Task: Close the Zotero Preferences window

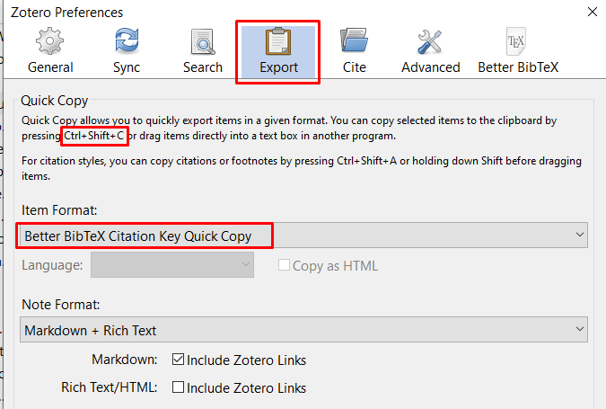Action: 593,12
